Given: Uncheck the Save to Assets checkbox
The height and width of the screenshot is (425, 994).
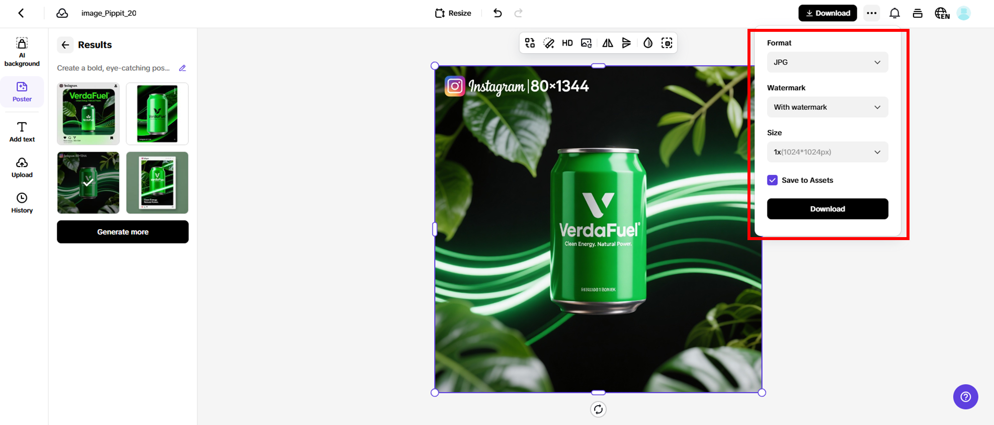Looking at the screenshot, I should pyautogui.click(x=772, y=180).
